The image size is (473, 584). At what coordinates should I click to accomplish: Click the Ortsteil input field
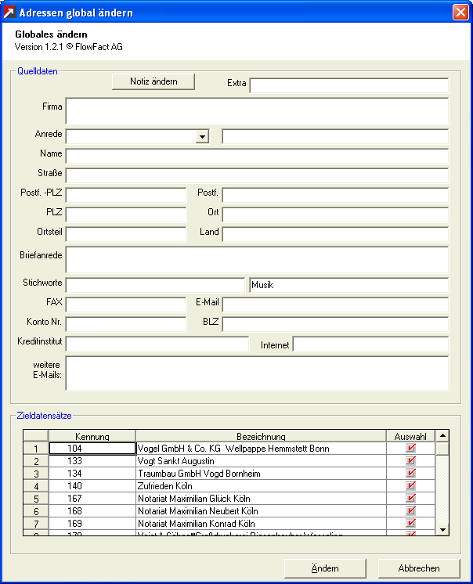tap(126, 234)
